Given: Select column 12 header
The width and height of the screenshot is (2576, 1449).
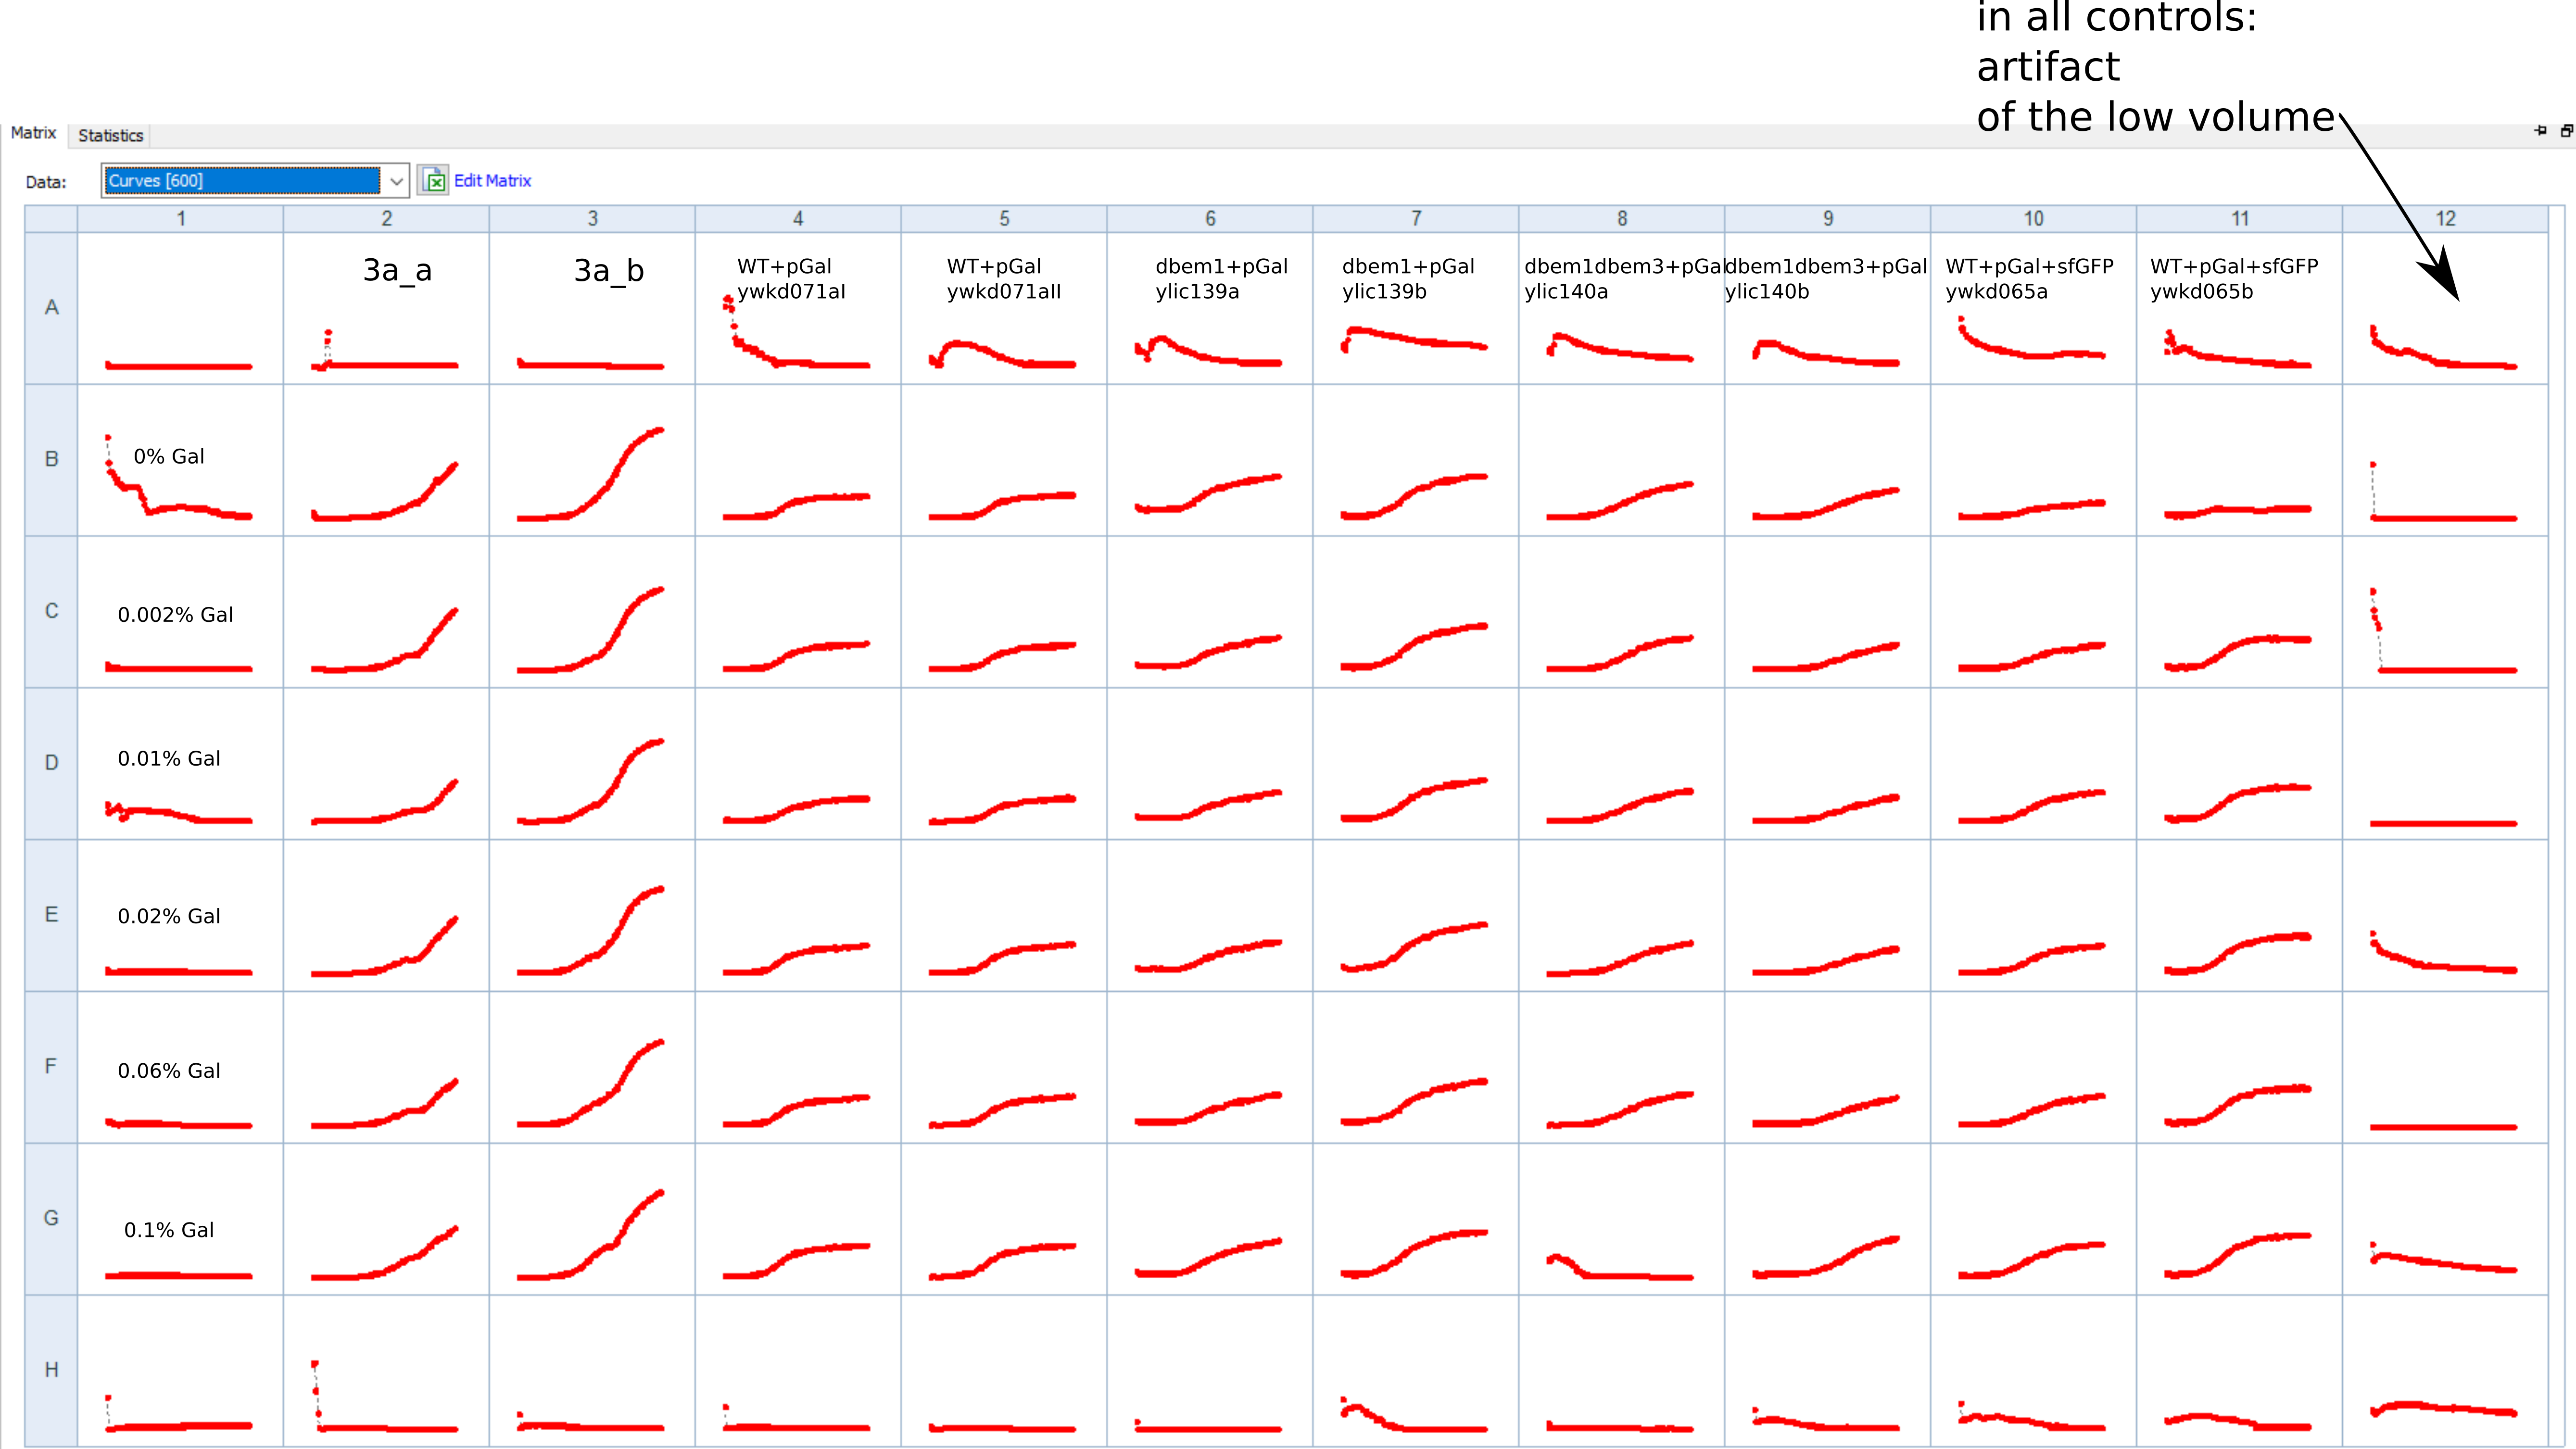Looking at the screenshot, I should (x=2446, y=218).
